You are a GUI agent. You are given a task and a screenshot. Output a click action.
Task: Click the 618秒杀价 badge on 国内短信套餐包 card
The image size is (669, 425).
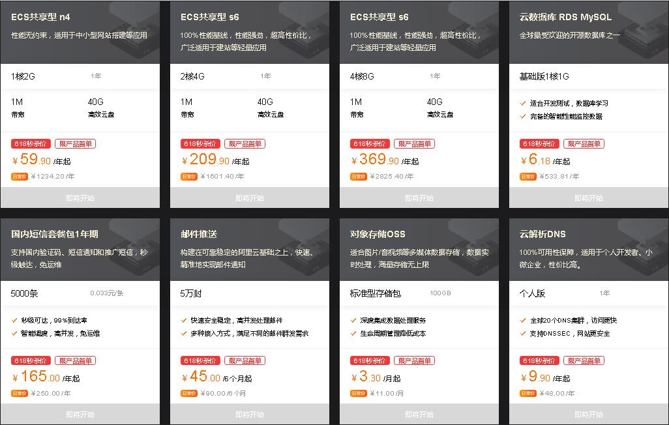[31, 360]
